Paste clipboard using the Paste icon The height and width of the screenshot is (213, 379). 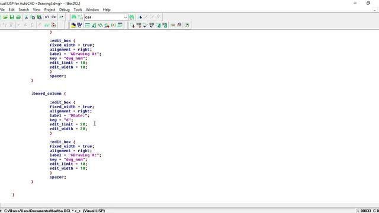click(x=39, y=17)
